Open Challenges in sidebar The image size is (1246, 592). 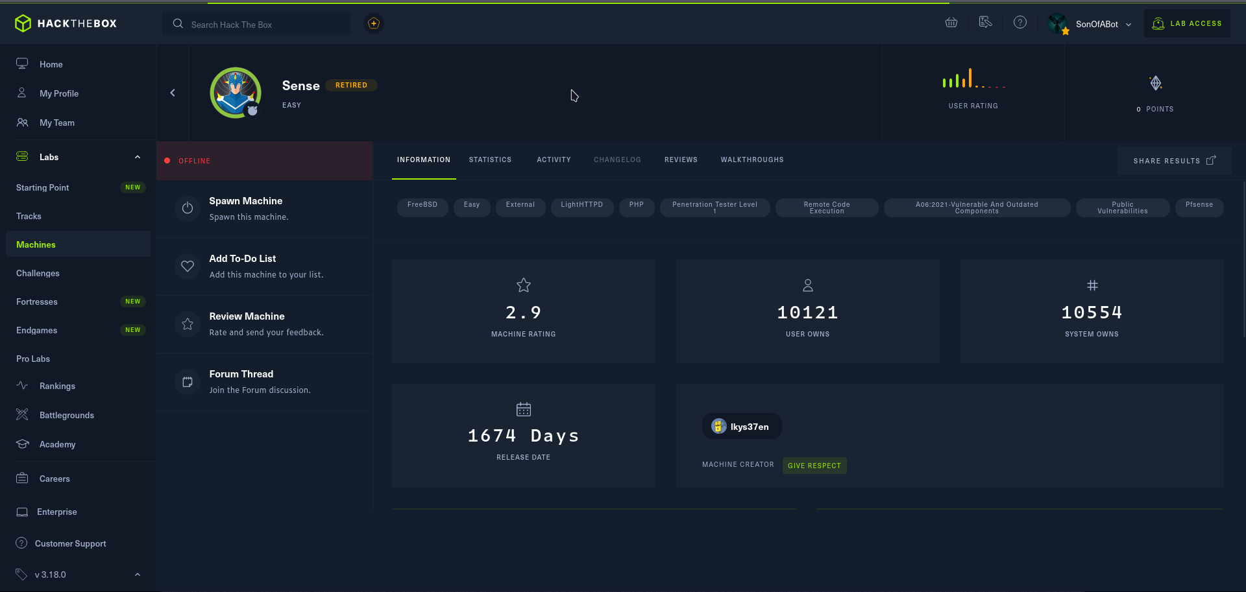pos(38,273)
